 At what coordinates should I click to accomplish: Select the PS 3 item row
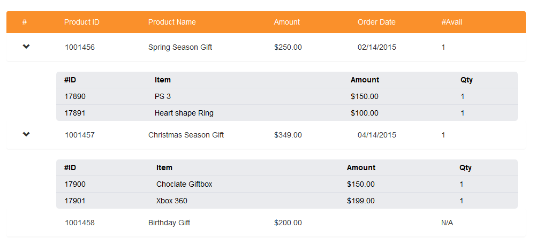[x=163, y=96]
